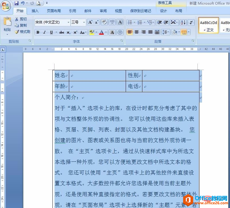Toggle subscript formatting
Screen dimensions: 230x208
tap(69, 32)
